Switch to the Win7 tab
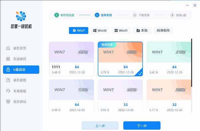200x131 pixels. click(79, 31)
